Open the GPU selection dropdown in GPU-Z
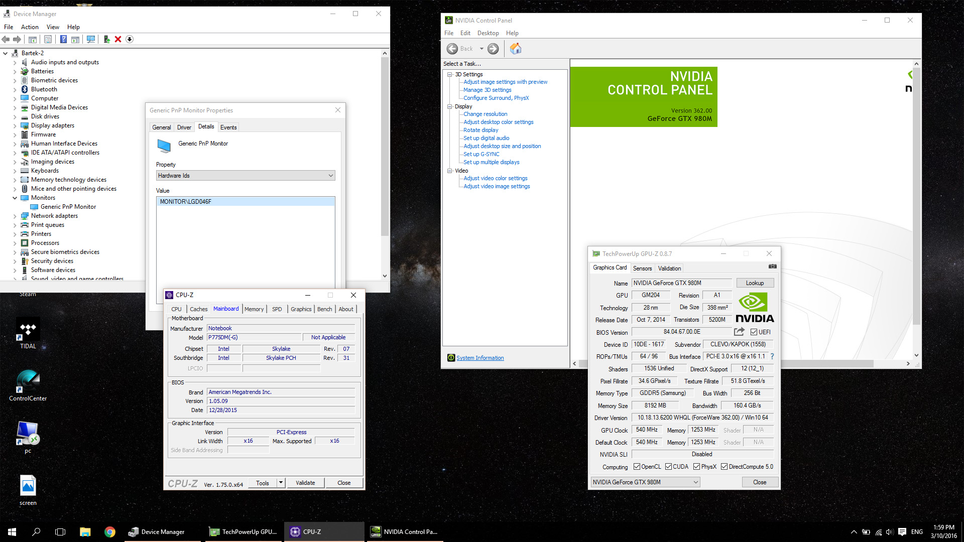The image size is (964, 542). [645, 482]
